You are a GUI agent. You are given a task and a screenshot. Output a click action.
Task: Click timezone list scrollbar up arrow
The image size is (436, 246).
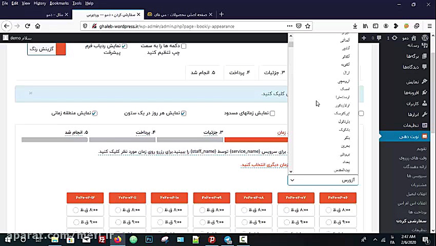point(291,36)
